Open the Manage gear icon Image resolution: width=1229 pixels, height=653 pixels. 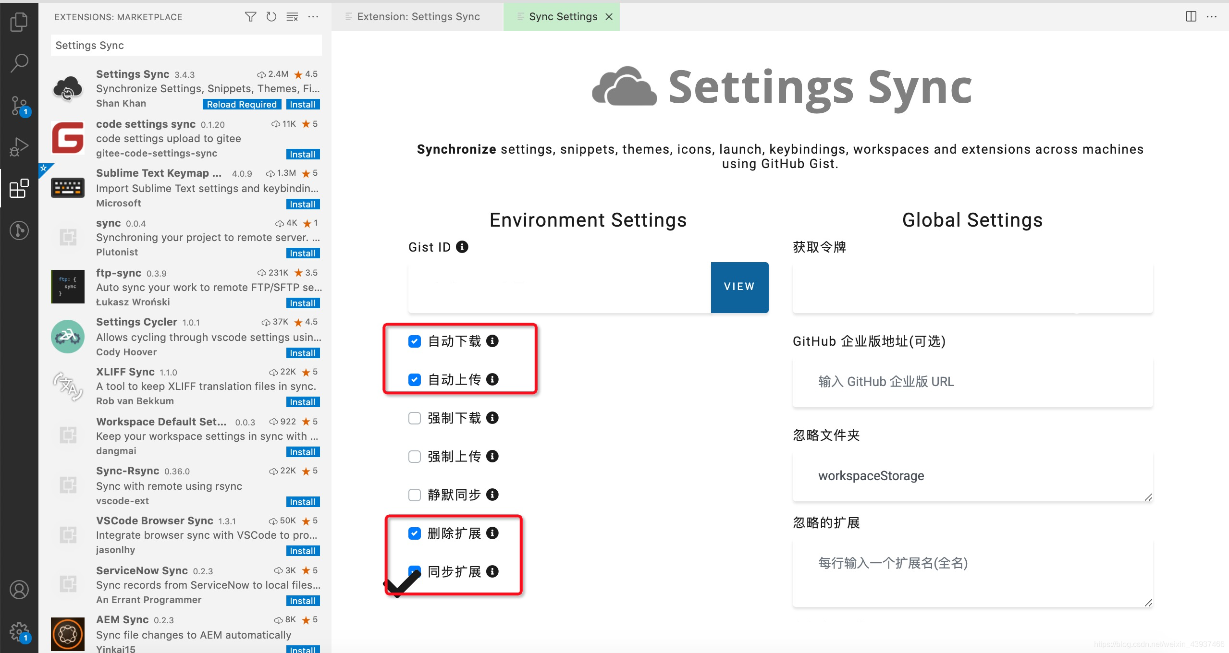20,632
